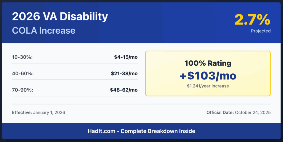Screen dimensions: 283x142
Task: Select the "40-60%:" rating label
Action: [x=22, y=74]
